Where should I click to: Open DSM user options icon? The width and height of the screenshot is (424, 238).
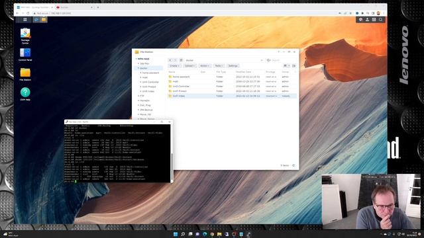(x=367, y=19)
